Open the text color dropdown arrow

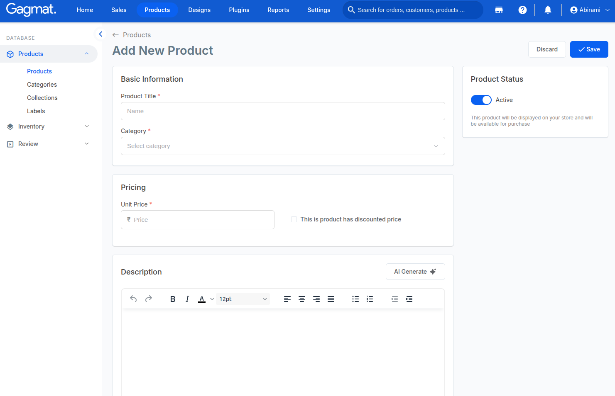pos(212,299)
